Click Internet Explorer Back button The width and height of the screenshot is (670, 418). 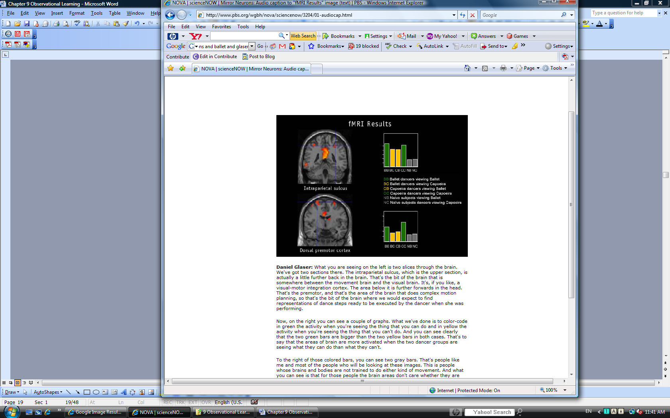(170, 15)
